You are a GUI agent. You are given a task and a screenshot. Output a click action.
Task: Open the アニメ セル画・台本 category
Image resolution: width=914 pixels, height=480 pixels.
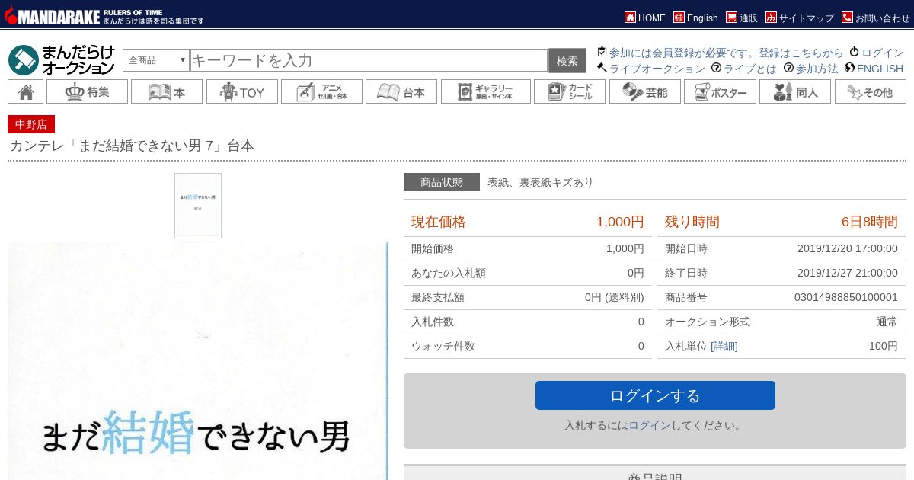pos(321,91)
